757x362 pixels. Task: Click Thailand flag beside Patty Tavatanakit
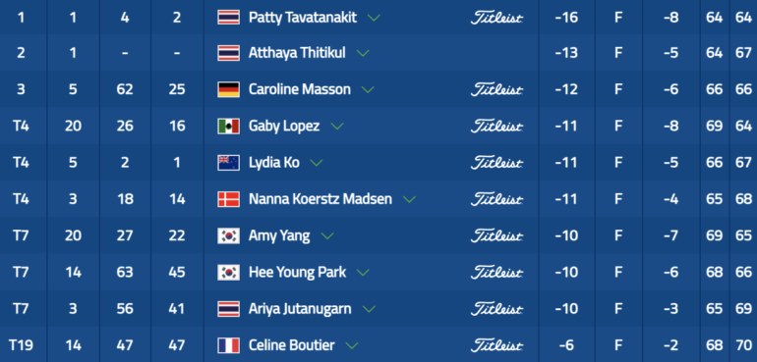228,18
